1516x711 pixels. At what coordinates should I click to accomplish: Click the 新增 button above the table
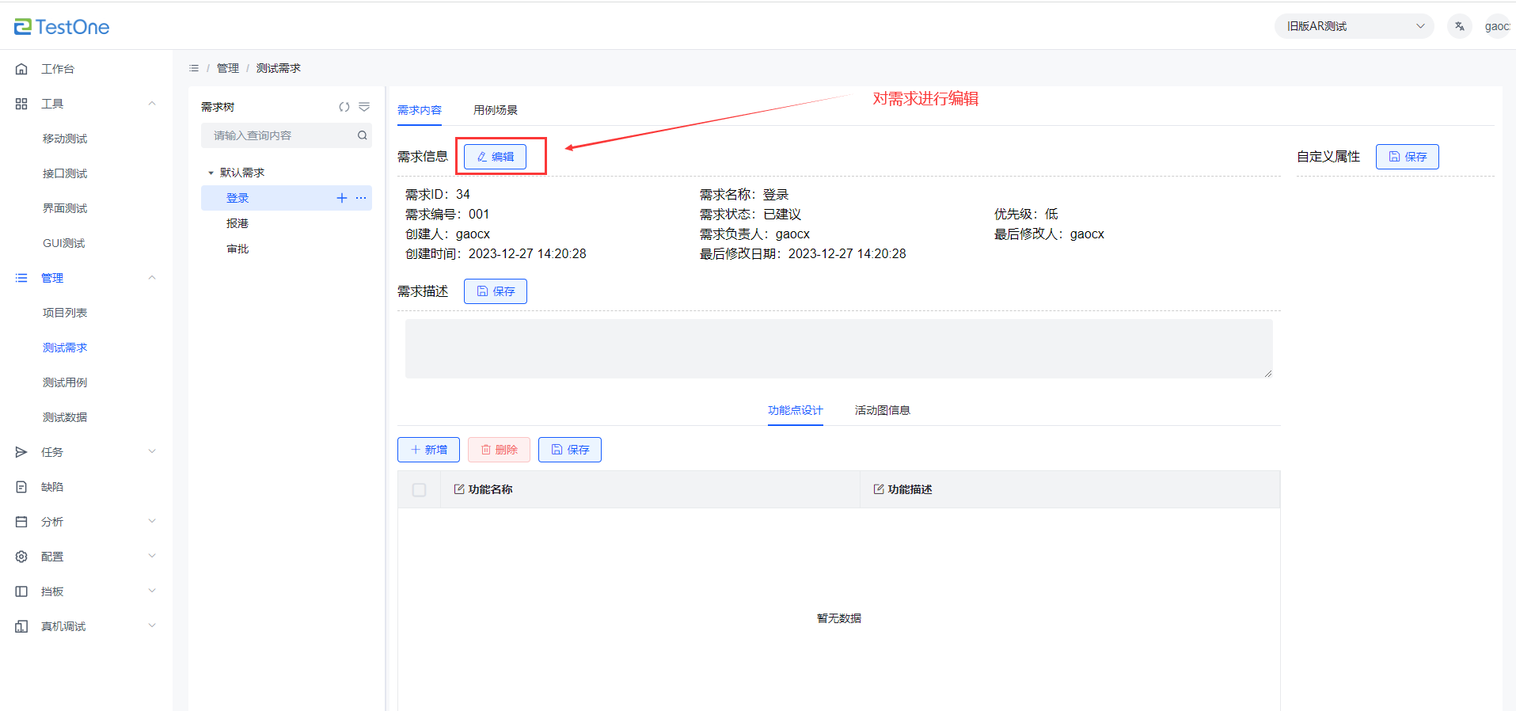point(428,450)
